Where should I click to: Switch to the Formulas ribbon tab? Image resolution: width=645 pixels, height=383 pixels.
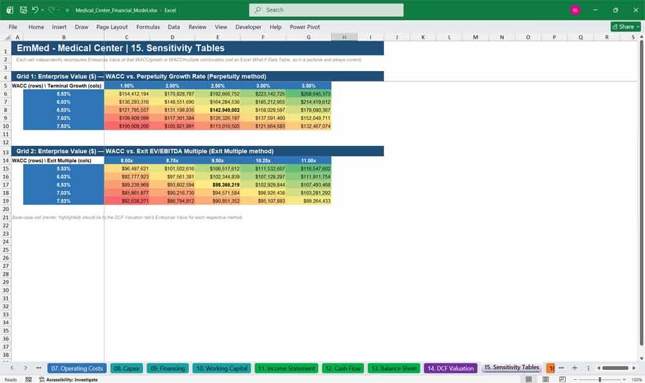coord(148,26)
